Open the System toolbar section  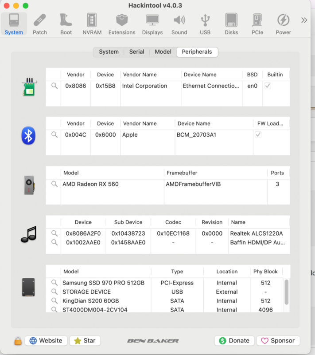(x=14, y=24)
